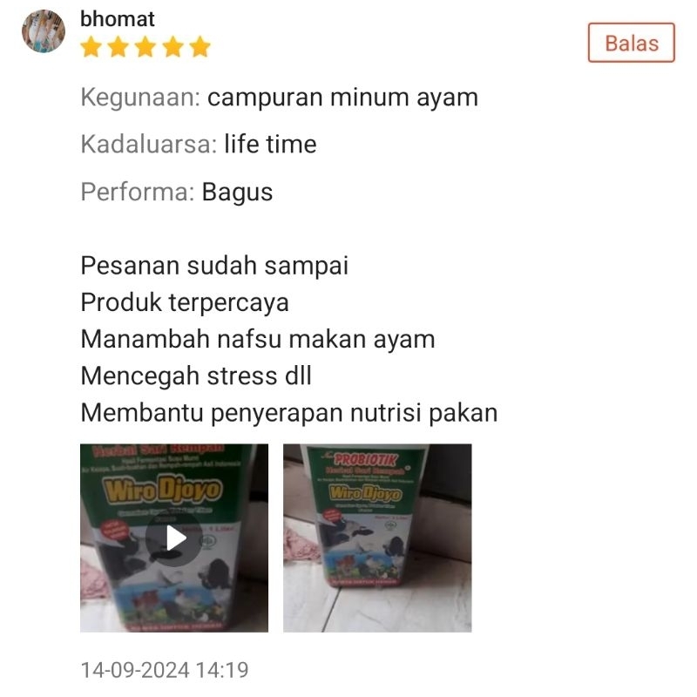Select the first rating star

point(91,47)
